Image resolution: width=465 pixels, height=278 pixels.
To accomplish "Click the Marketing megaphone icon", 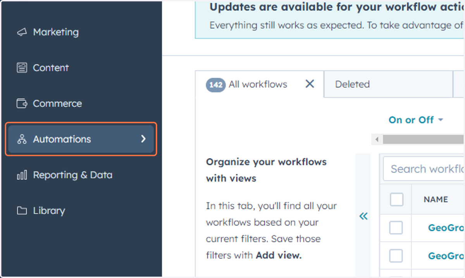I will (22, 32).
